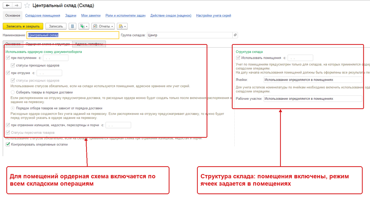Click the forward navigation arrow

pyautogui.click(x=17, y=6)
